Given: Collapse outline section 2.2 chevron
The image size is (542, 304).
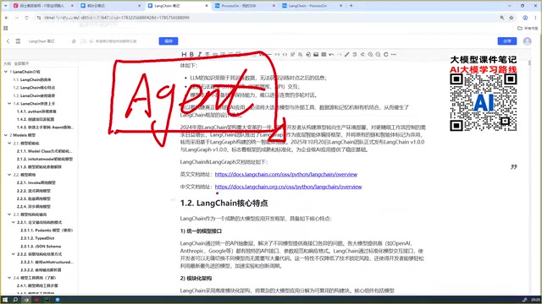Looking at the screenshot, I should [x=9, y=175].
